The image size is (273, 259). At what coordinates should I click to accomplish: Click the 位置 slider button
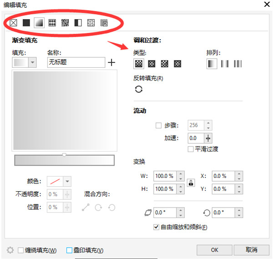(x=67, y=207)
